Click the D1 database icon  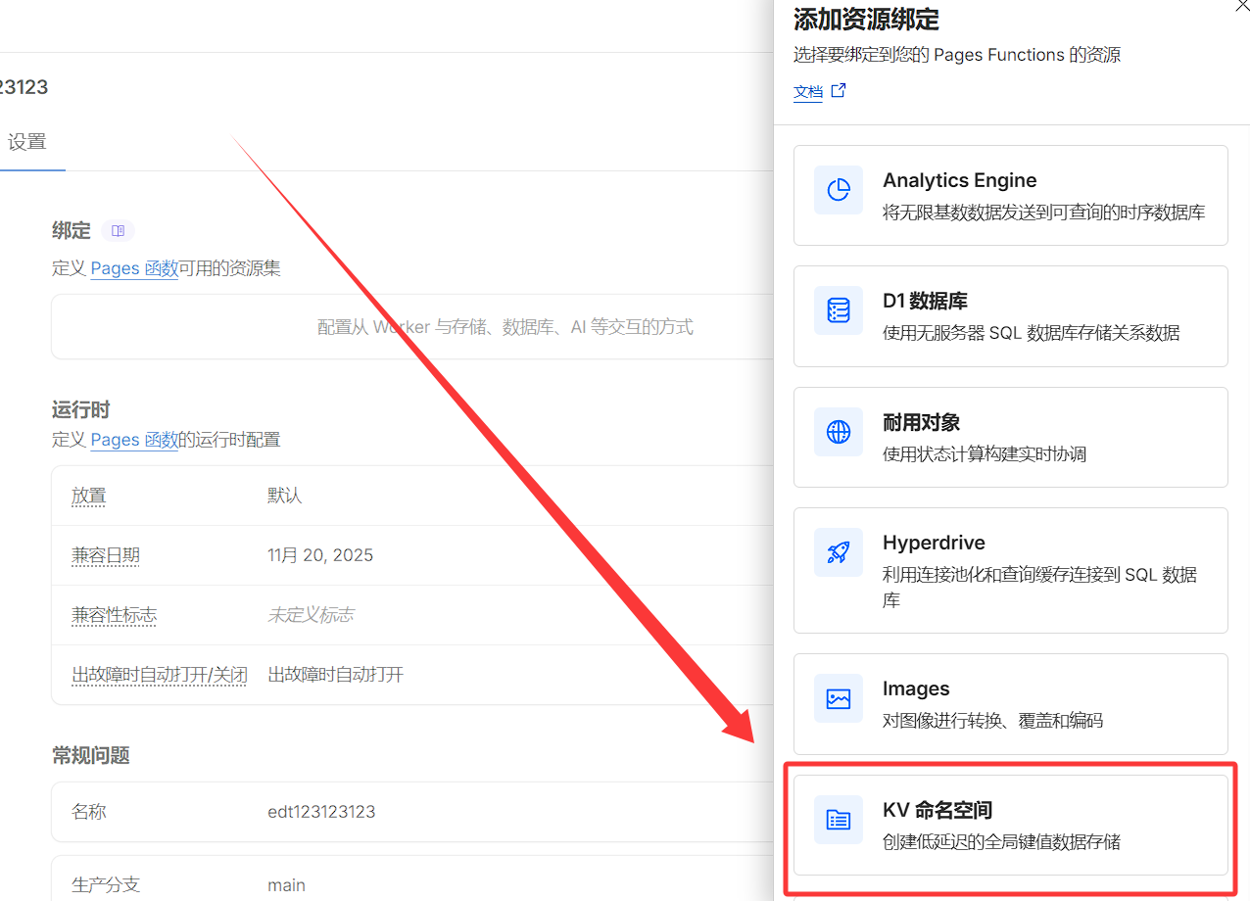click(x=839, y=311)
